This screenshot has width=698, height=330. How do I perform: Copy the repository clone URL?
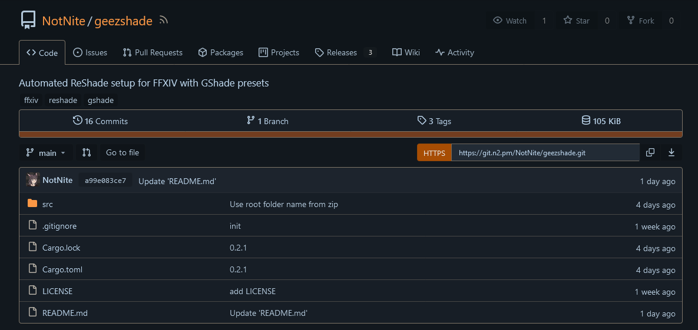[x=650, y=152]
